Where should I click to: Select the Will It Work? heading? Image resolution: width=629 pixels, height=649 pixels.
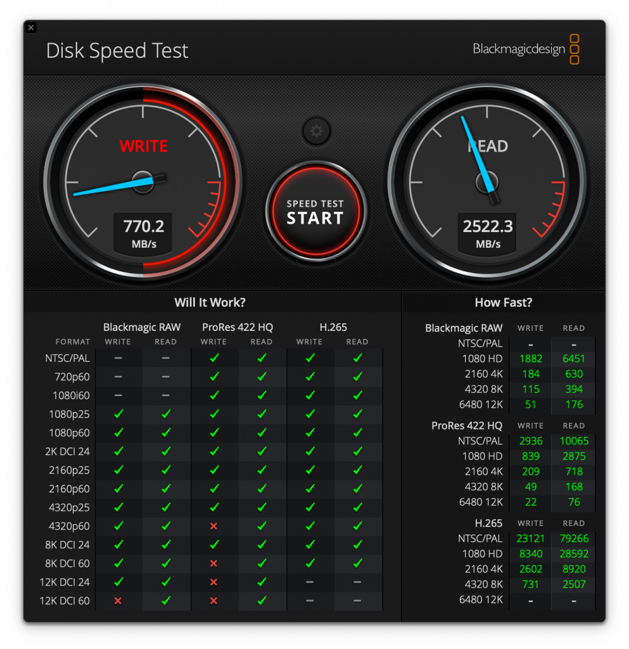tap(210, 302)
